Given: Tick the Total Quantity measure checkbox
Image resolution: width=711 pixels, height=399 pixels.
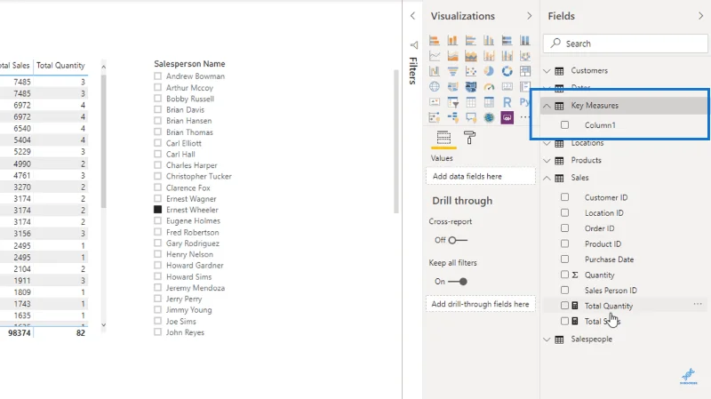Looking at the screenshot, I should (564, 306).
